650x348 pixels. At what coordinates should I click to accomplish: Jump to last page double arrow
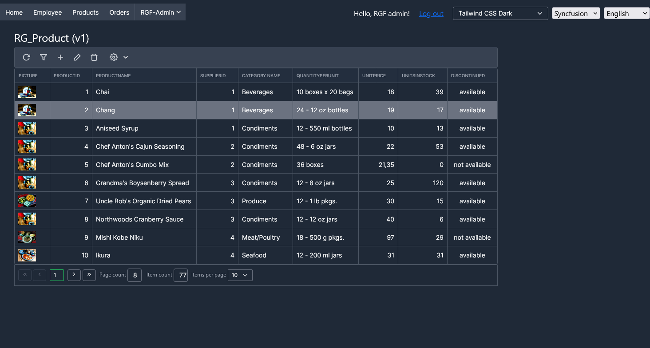[89, 275]
